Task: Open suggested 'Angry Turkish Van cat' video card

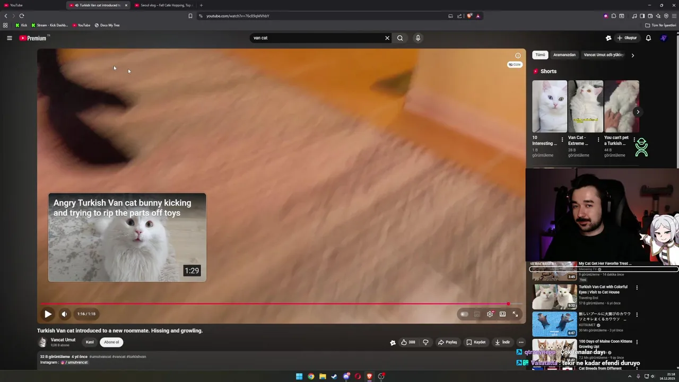Action: pos(127,237)
